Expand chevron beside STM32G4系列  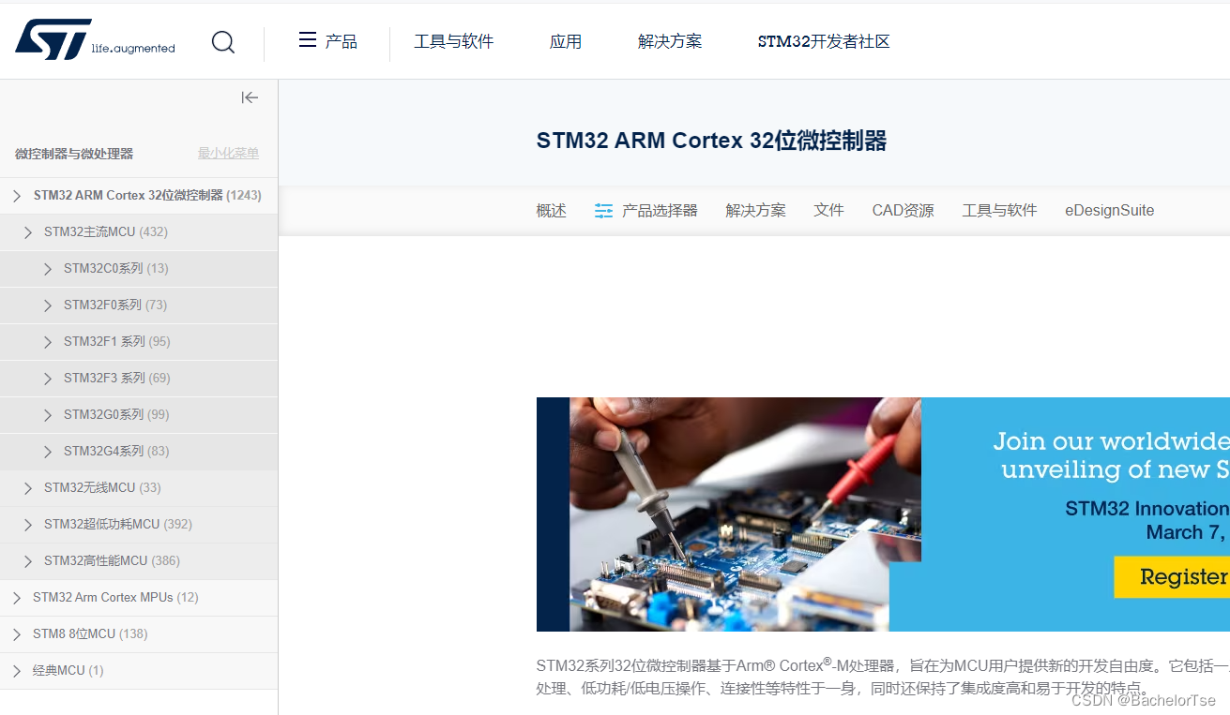[x=48, y=452]
